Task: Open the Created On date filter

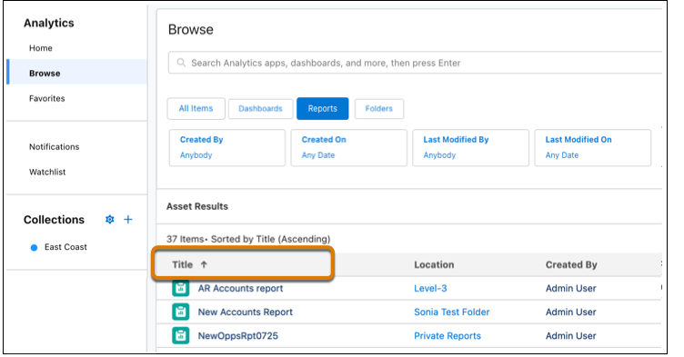Action: point(348,147)
